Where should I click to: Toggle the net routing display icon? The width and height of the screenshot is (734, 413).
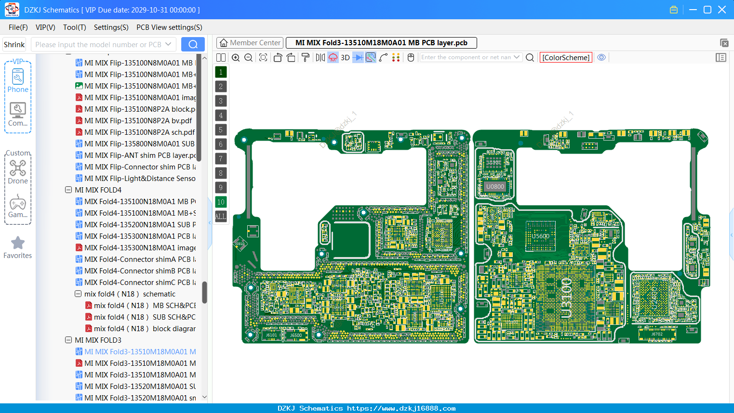tap(371, 57)
